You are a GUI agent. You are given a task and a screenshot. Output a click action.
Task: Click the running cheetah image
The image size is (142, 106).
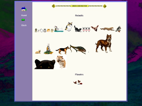107,29
